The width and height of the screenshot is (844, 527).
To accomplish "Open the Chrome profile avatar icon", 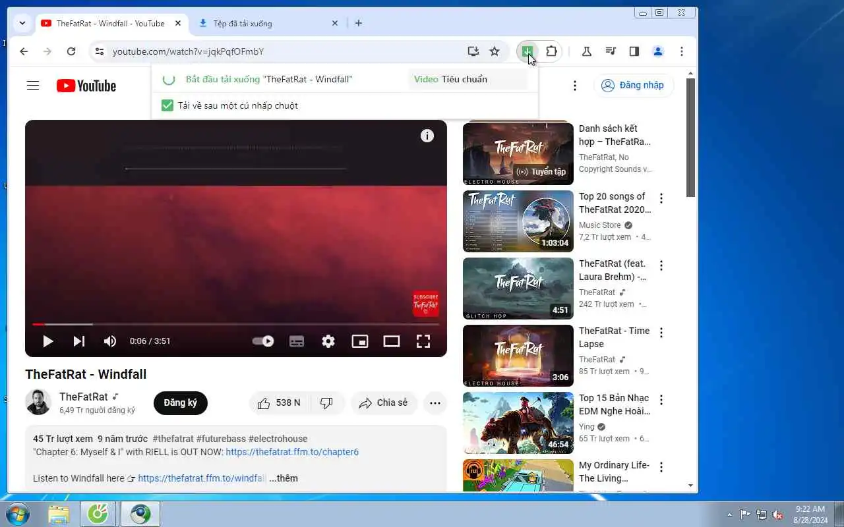I will point(658,51).
